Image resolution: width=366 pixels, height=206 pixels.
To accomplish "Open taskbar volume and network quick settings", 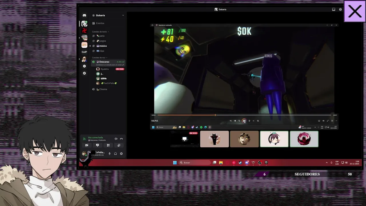I will click(344, 163).
